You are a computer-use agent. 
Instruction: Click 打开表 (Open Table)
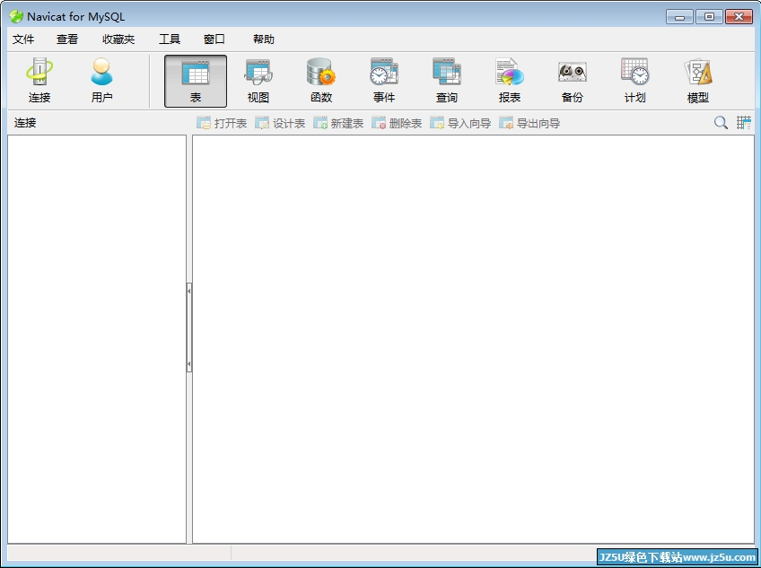click(222, 123)
